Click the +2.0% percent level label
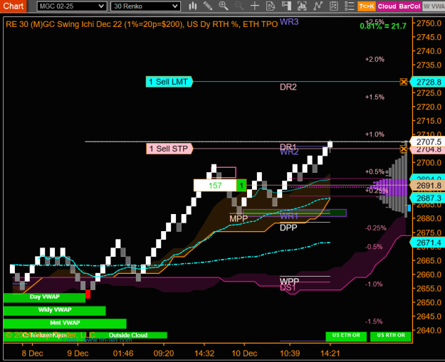The width and height of the screenshot is (445, 362). point(375,60)
